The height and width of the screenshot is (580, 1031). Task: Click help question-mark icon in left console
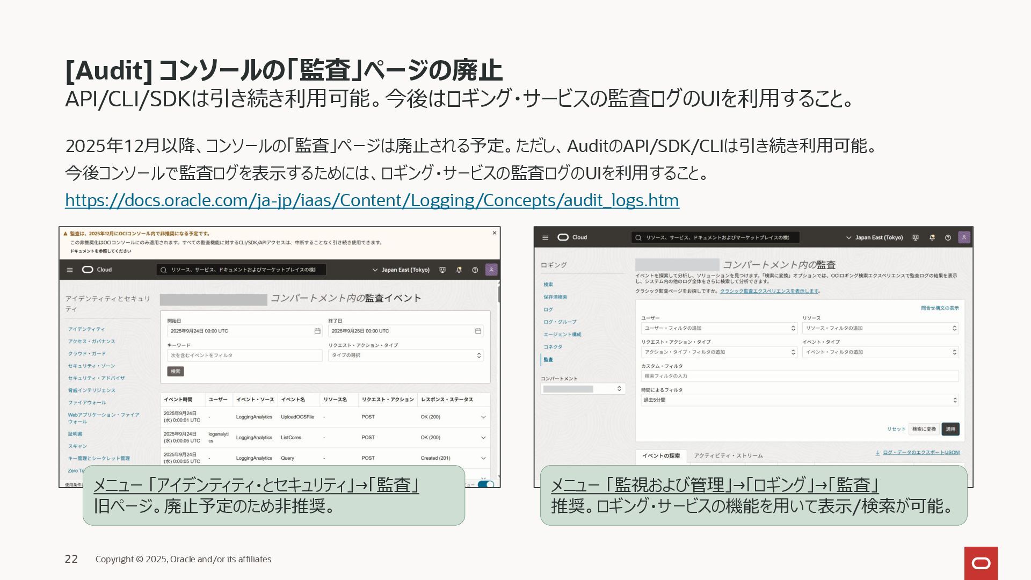pyautogui.click(x=475, y=270)
